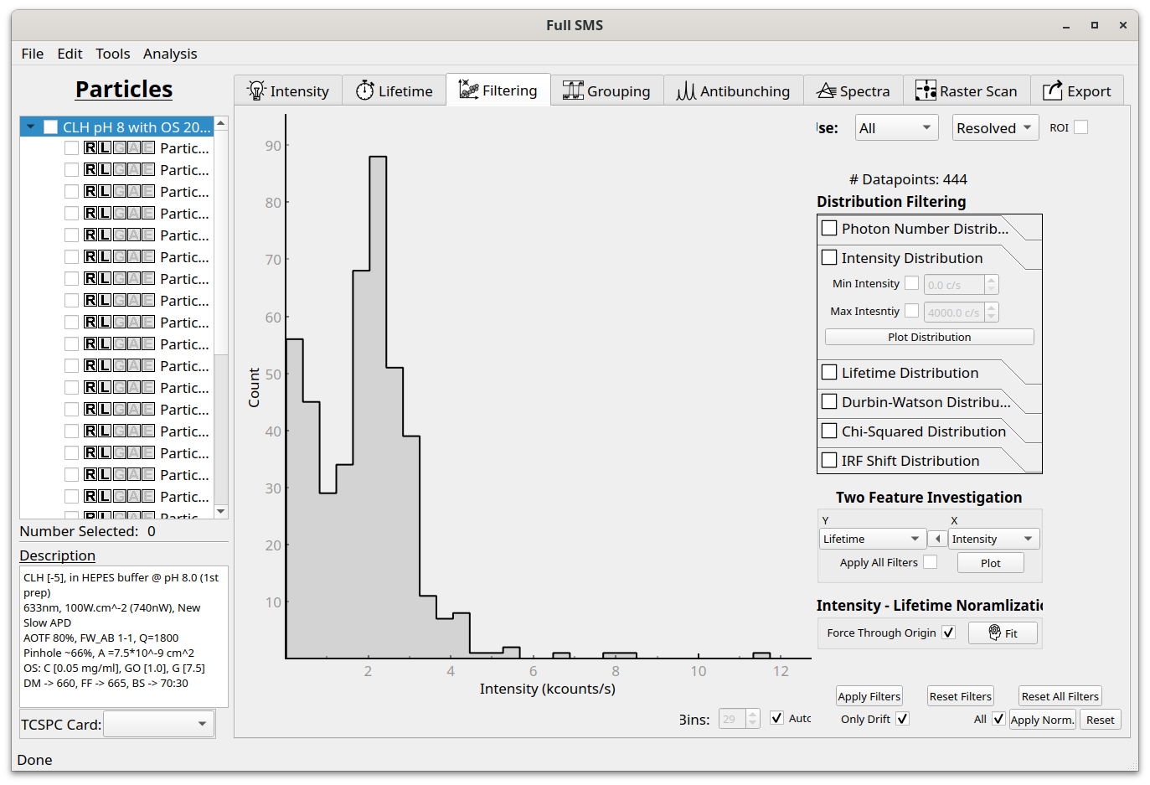Open the Grouping tab icon
Screen dimensions: 1150x785
pos(573,90)
